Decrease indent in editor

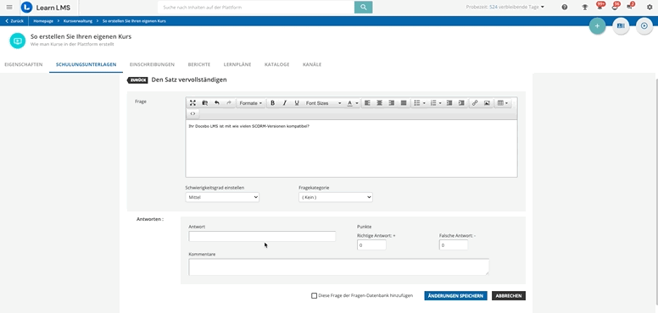[x=449, y=103]
